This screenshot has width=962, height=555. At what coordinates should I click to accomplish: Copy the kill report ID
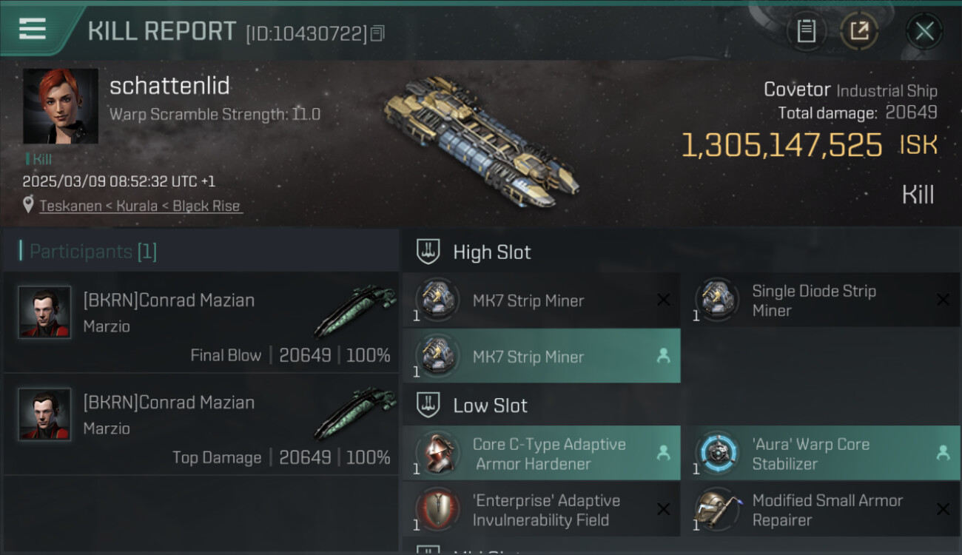[377, 33]
